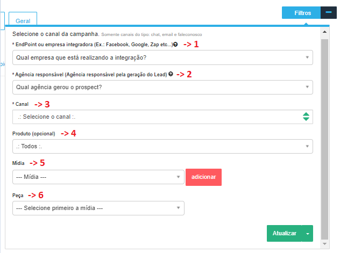Click the scrollbar down arrow
Viewport: 340px width, 253px height.
tap(324, 244)
